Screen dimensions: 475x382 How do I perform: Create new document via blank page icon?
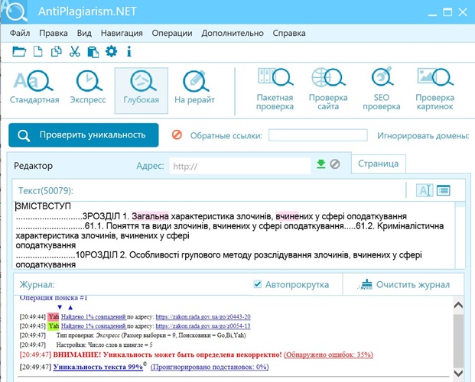click(x=38, y=51)
